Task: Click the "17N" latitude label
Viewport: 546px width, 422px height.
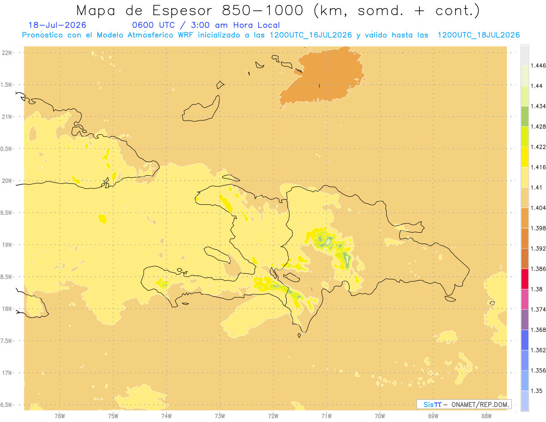Action: (7, 373)
